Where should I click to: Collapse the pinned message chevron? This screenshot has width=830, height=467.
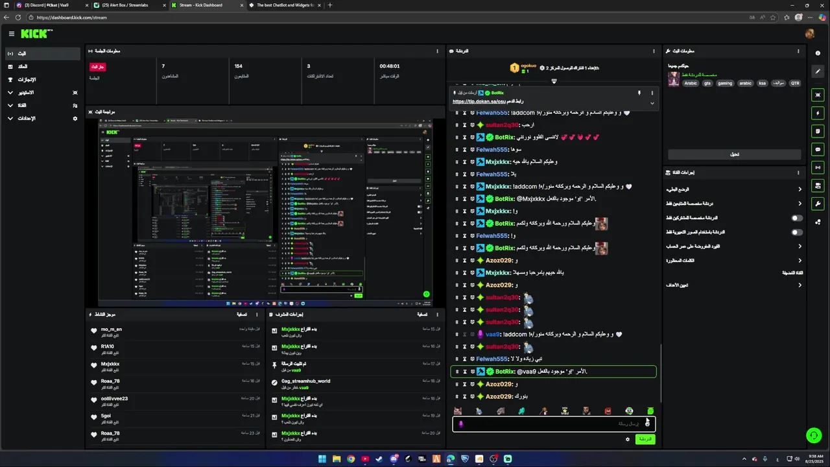[x=652, y=103]
